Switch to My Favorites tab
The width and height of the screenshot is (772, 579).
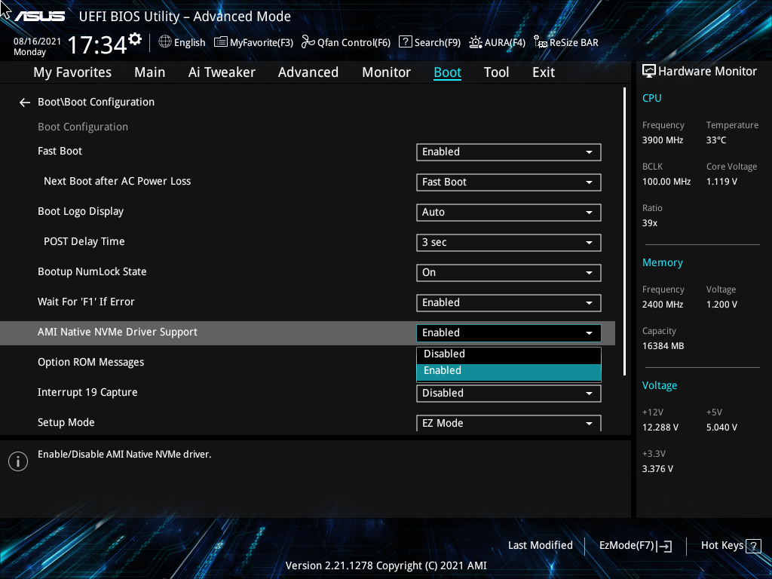click(72, 72)
